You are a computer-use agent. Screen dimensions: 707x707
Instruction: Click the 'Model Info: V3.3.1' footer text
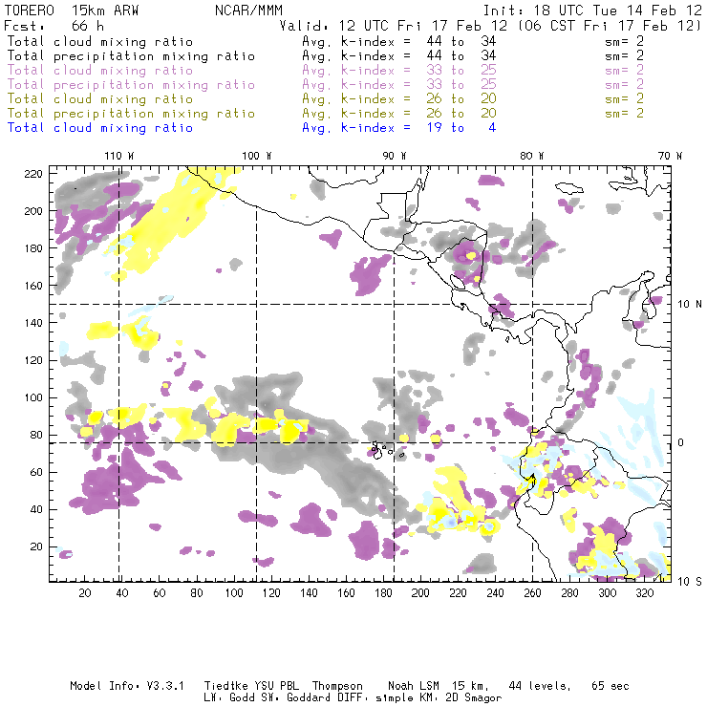click(127, 686)
